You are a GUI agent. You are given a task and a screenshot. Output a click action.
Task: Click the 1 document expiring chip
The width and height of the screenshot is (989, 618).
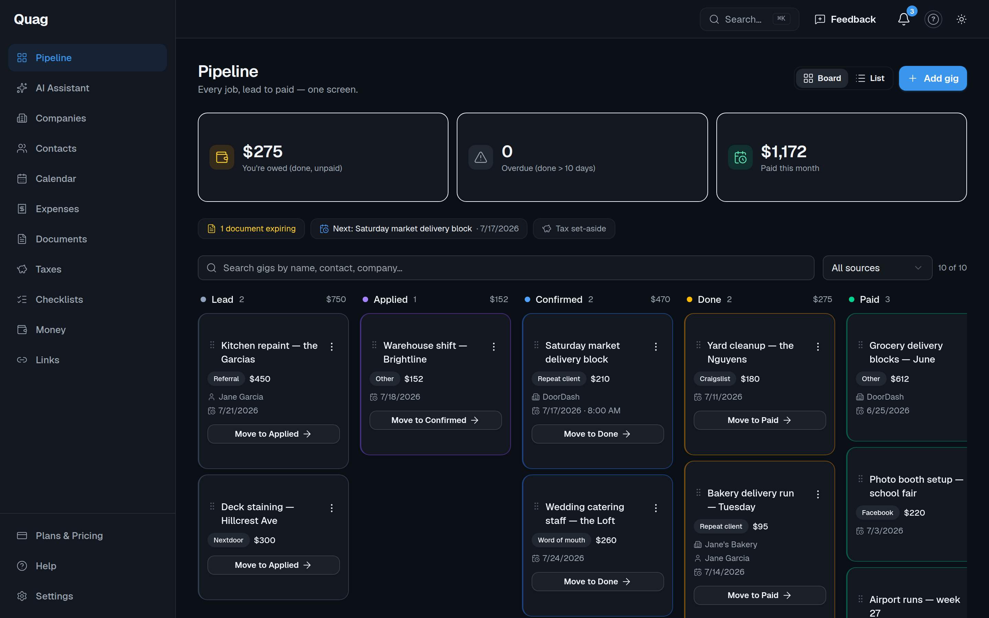pos(251,228)
